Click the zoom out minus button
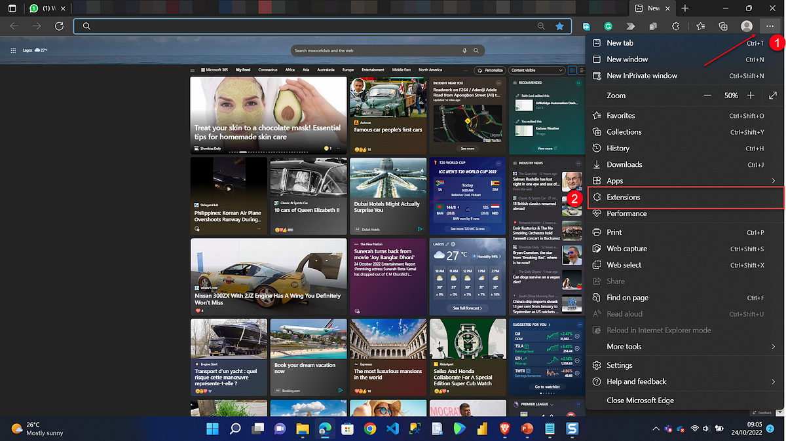786x441 pixels. (707, 96)
